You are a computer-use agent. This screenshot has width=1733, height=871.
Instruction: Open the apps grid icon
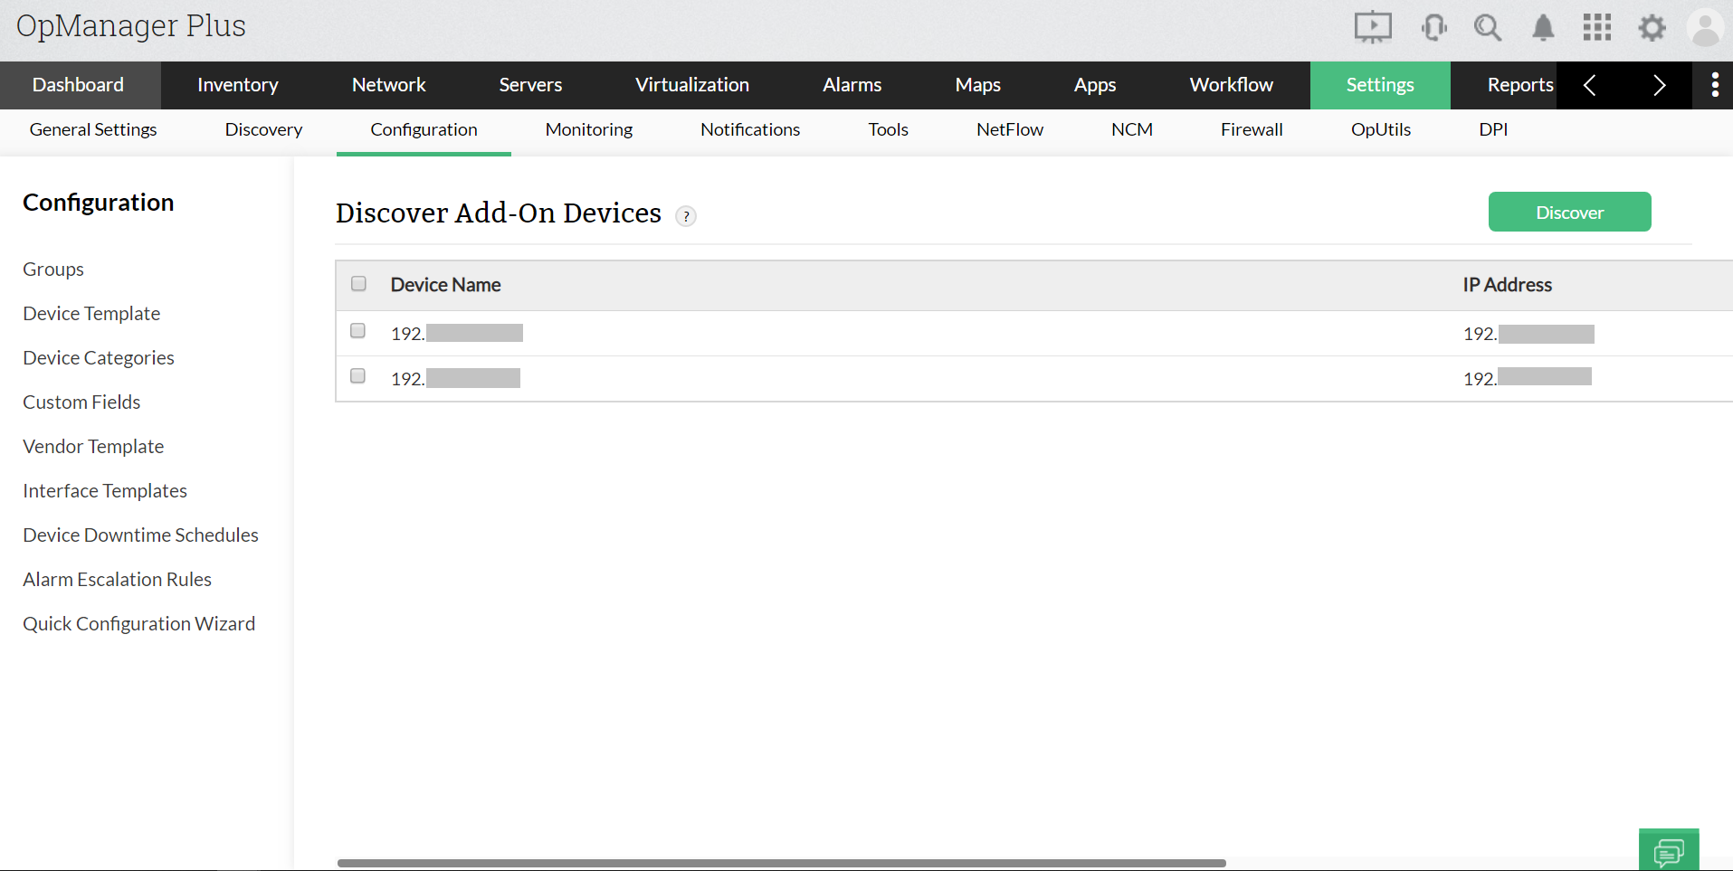tap(1597, 28)
